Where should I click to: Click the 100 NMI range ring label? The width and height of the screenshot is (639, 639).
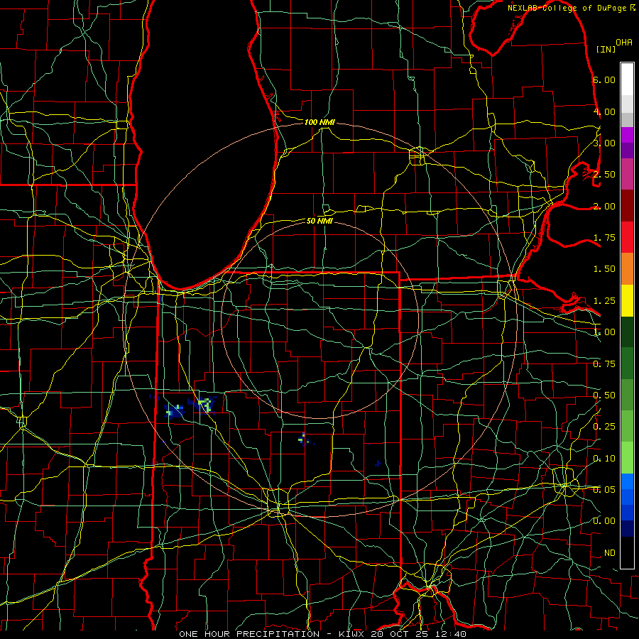point(320,122)
